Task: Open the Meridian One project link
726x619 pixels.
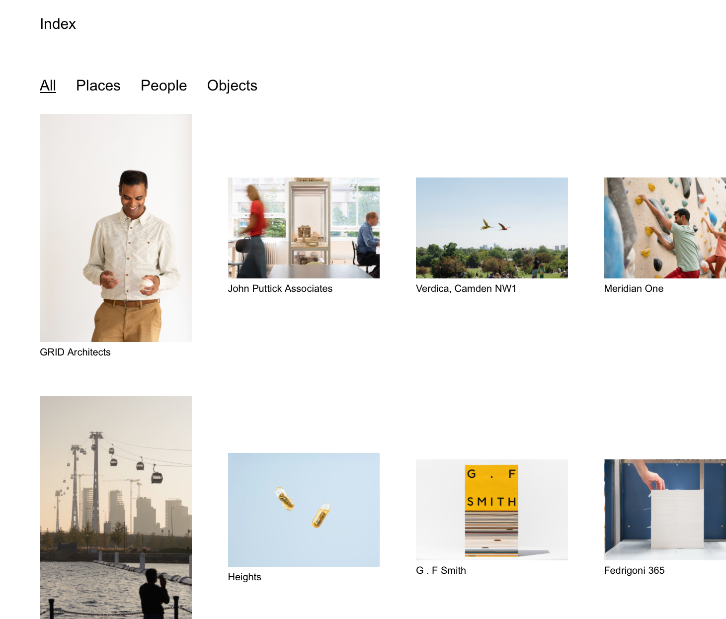Action: point(633,288)
